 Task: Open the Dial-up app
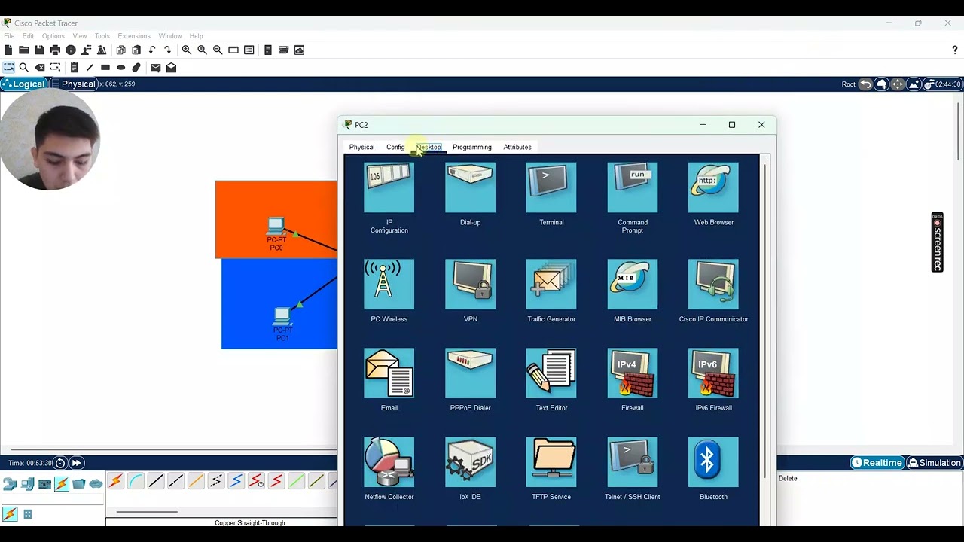tap(470, 187)
